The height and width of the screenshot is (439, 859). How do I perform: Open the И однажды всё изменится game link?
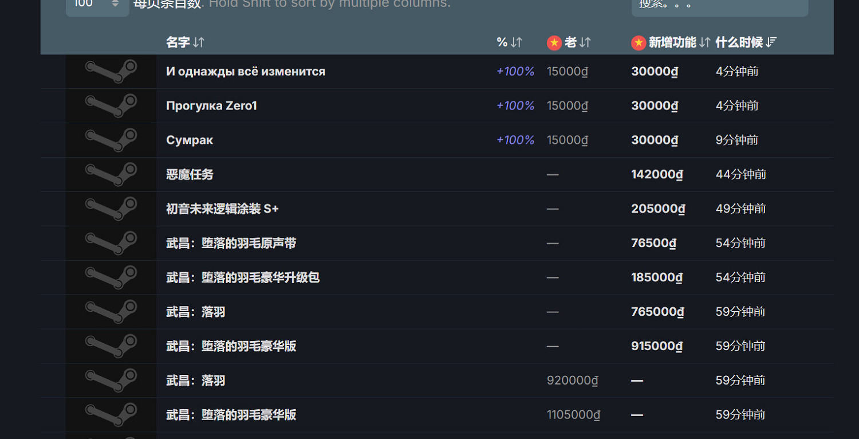(246, 72)
